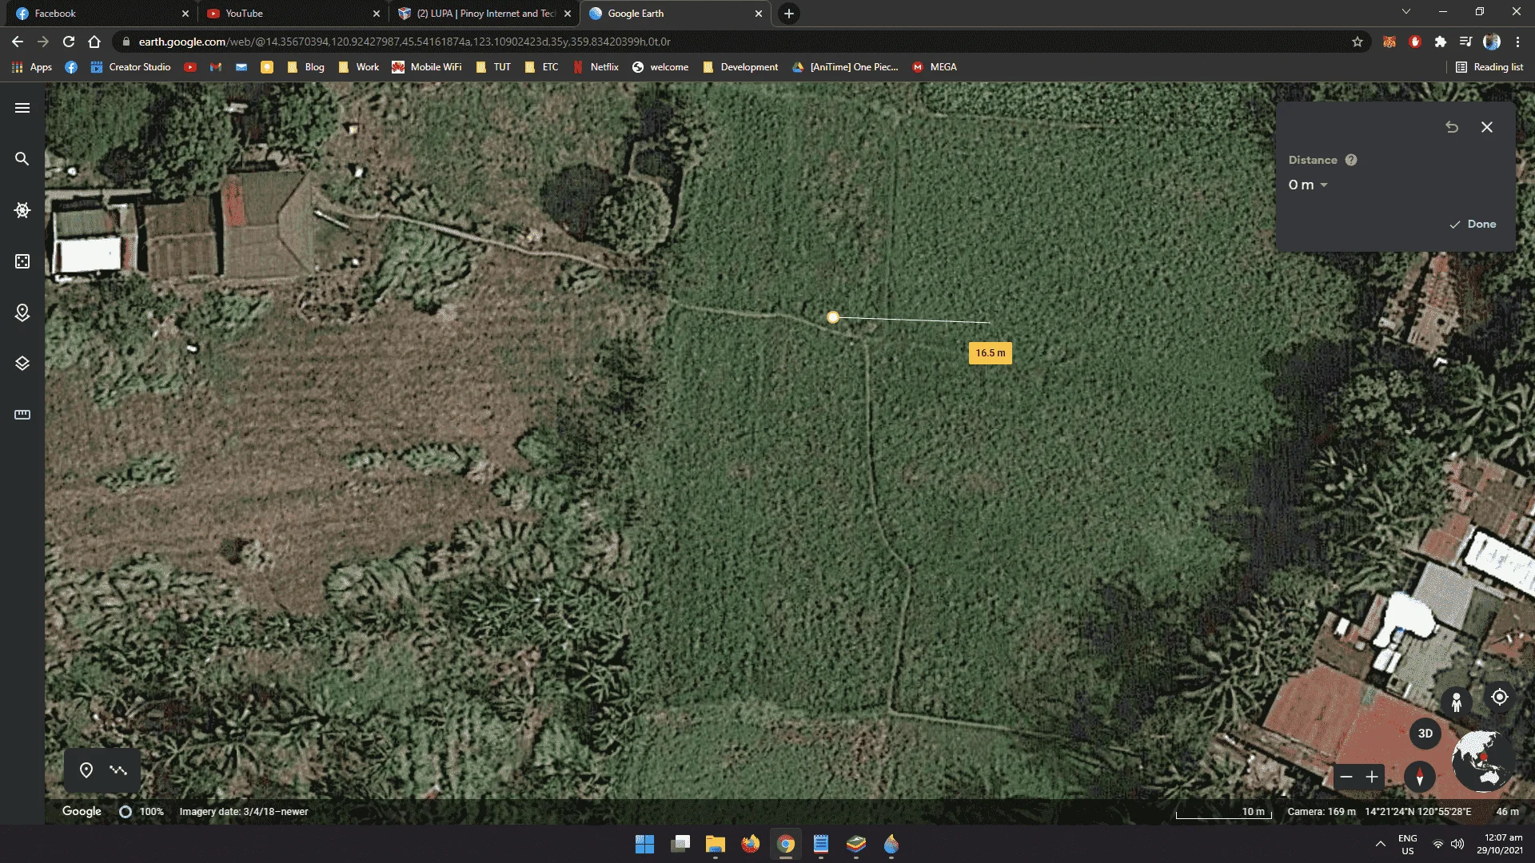Click the imagery date 3/4/18 text

(x=244, y=812)
